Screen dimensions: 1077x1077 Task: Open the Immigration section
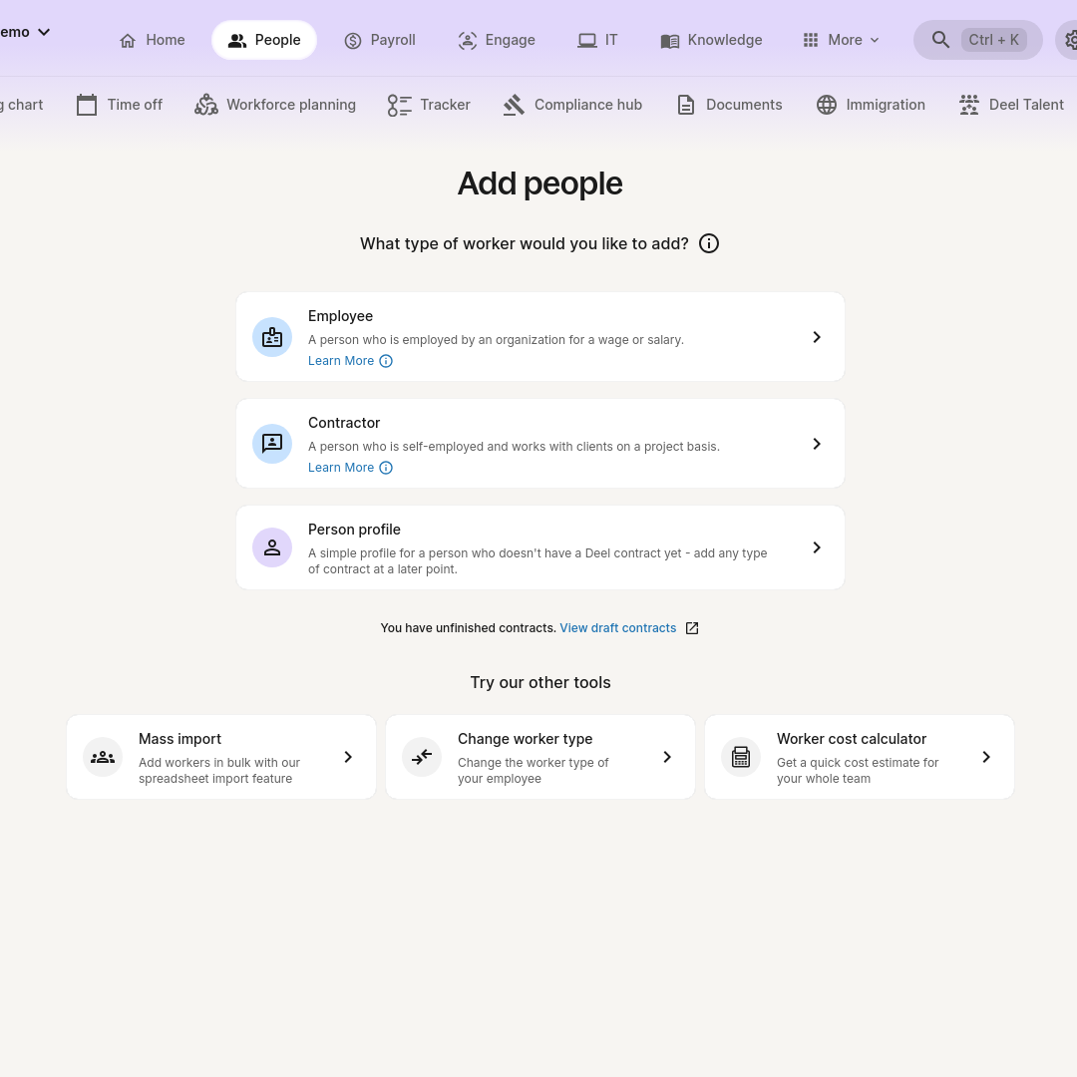(x=871, y=105)
